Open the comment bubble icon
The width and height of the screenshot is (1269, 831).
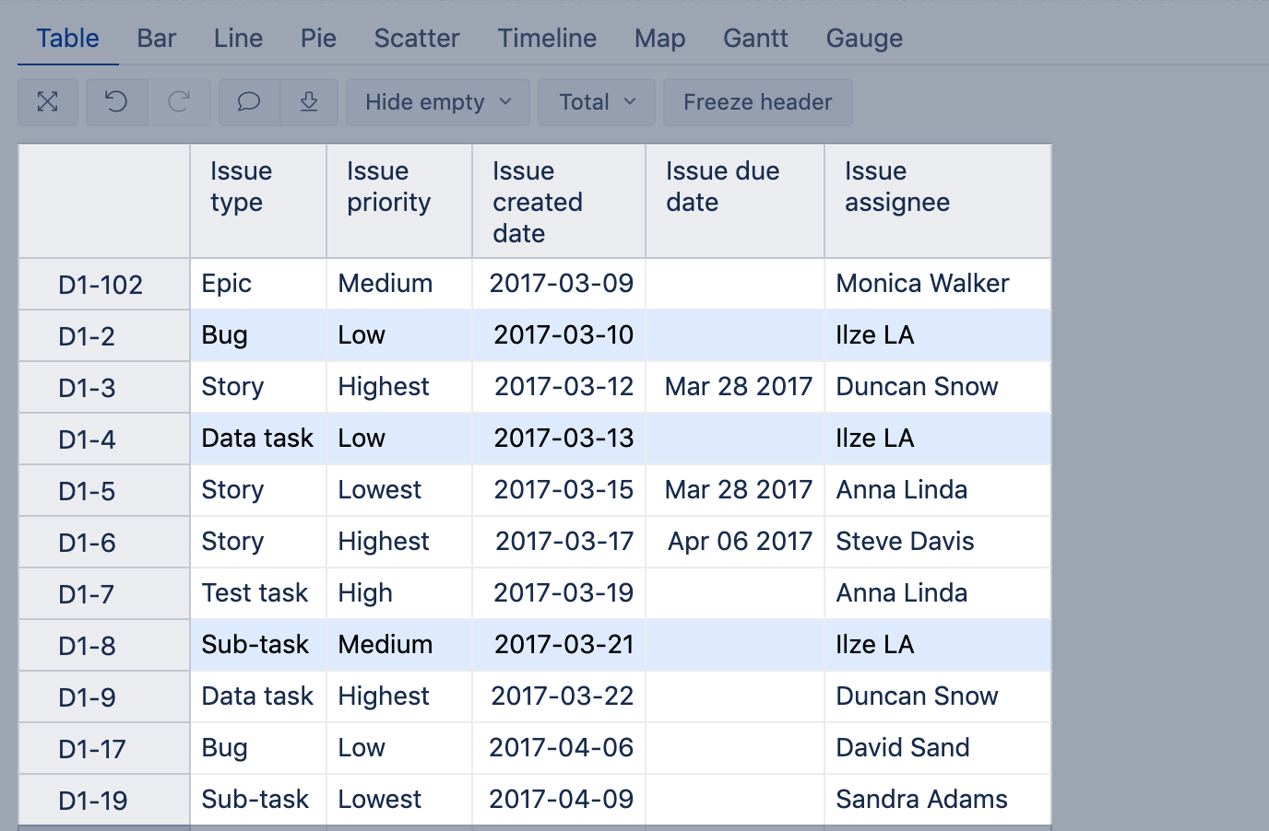pyautogui.click(x=249, y=102)
